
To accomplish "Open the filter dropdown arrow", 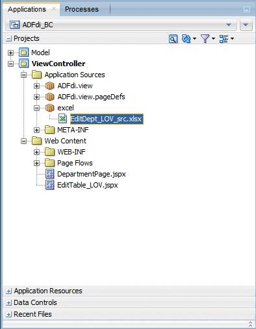I will 213,39.
